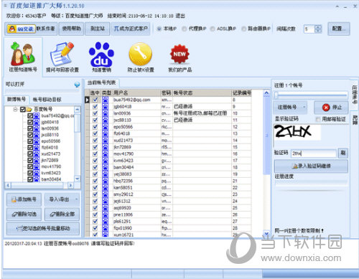Sort by the 帐号状态 column header

(202, 93)
